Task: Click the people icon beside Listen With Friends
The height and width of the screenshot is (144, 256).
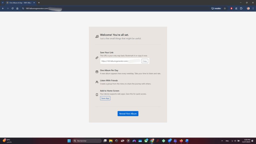Action: coord(97,82)
